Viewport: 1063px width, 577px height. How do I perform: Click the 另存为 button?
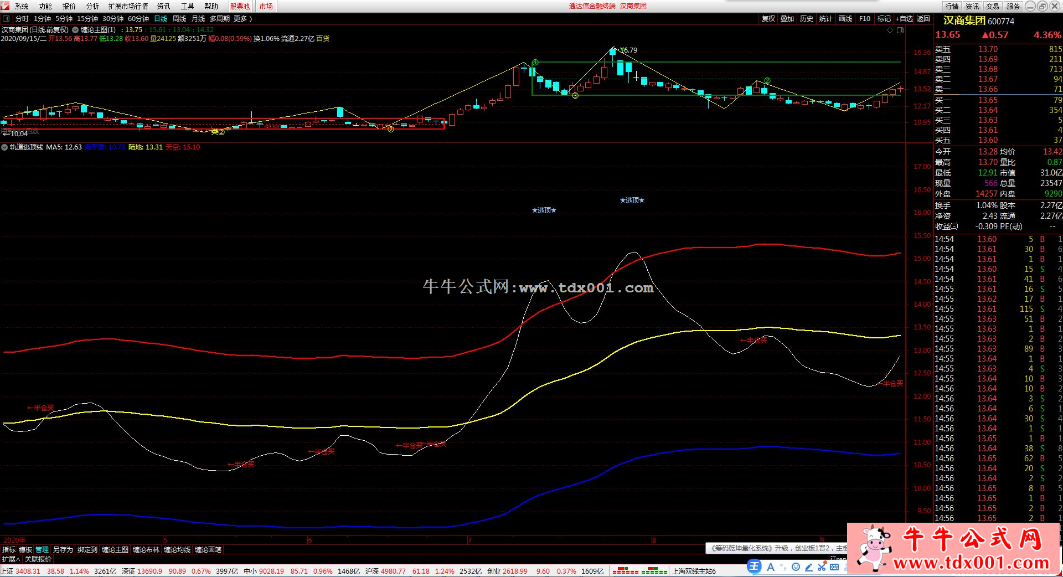tap(63, 550)
